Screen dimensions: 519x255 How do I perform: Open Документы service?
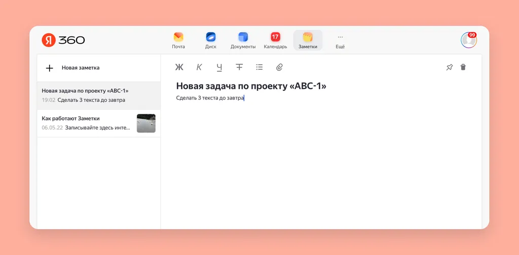pyautogui.click(x=243, y=40)
